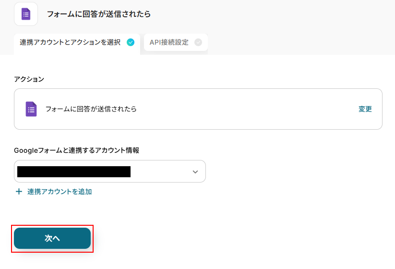Click the 変更 link to change action
395x269 pixels.
(x=365, y=109)
